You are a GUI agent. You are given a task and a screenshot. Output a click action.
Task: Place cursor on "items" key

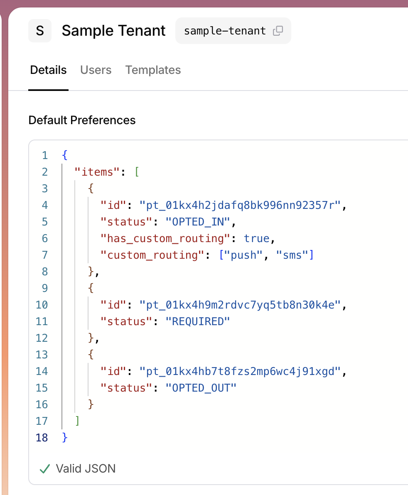pos(98,172)
